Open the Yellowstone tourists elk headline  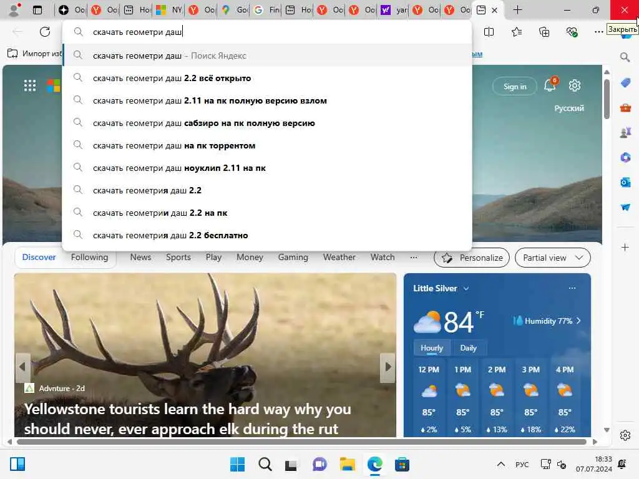pyautogui.click(x=187, y=419)
